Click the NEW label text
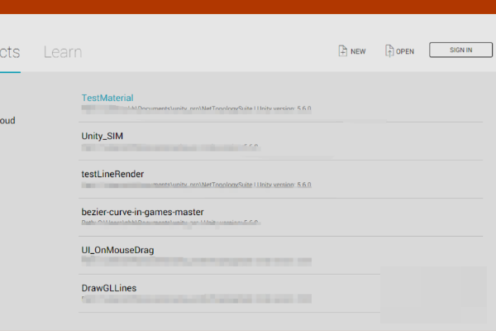 click(358, 51)
